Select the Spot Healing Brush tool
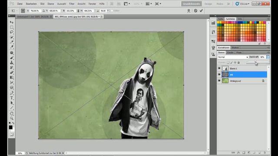This screenshot has width=278, height=156. click(x=12, y=53)
